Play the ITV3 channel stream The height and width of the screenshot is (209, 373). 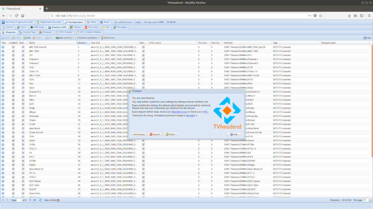click(3, 79)
